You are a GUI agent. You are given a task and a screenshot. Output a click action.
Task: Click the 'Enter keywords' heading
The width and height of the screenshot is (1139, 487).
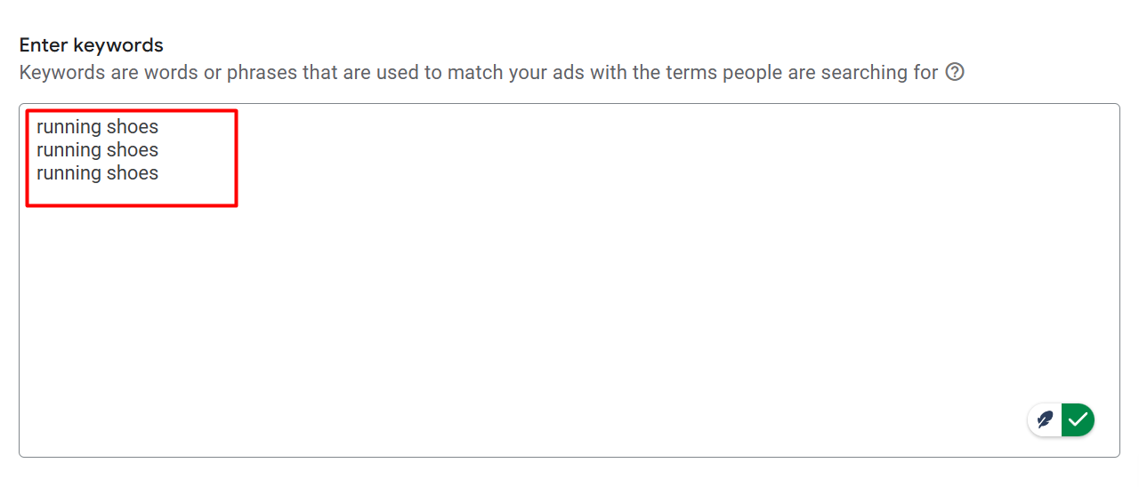click(92, 45)
